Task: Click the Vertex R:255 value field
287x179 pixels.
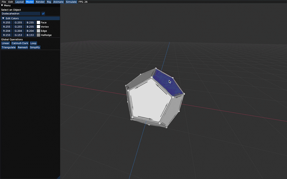Action: pos(7,27)
